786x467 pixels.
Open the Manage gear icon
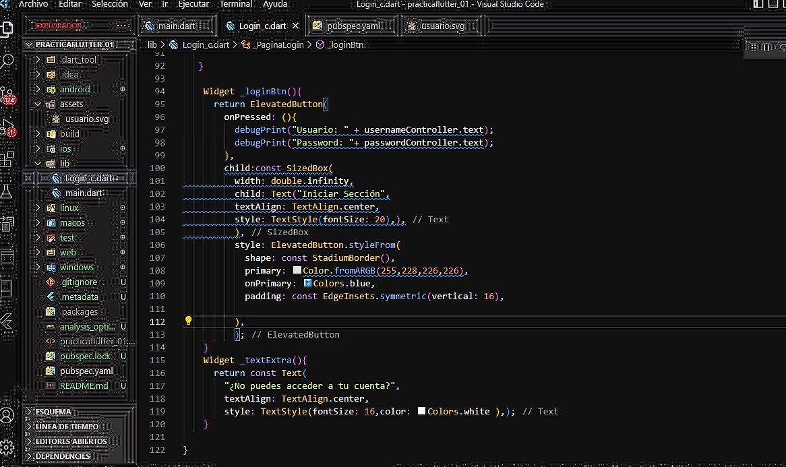[x=7, y=447]
